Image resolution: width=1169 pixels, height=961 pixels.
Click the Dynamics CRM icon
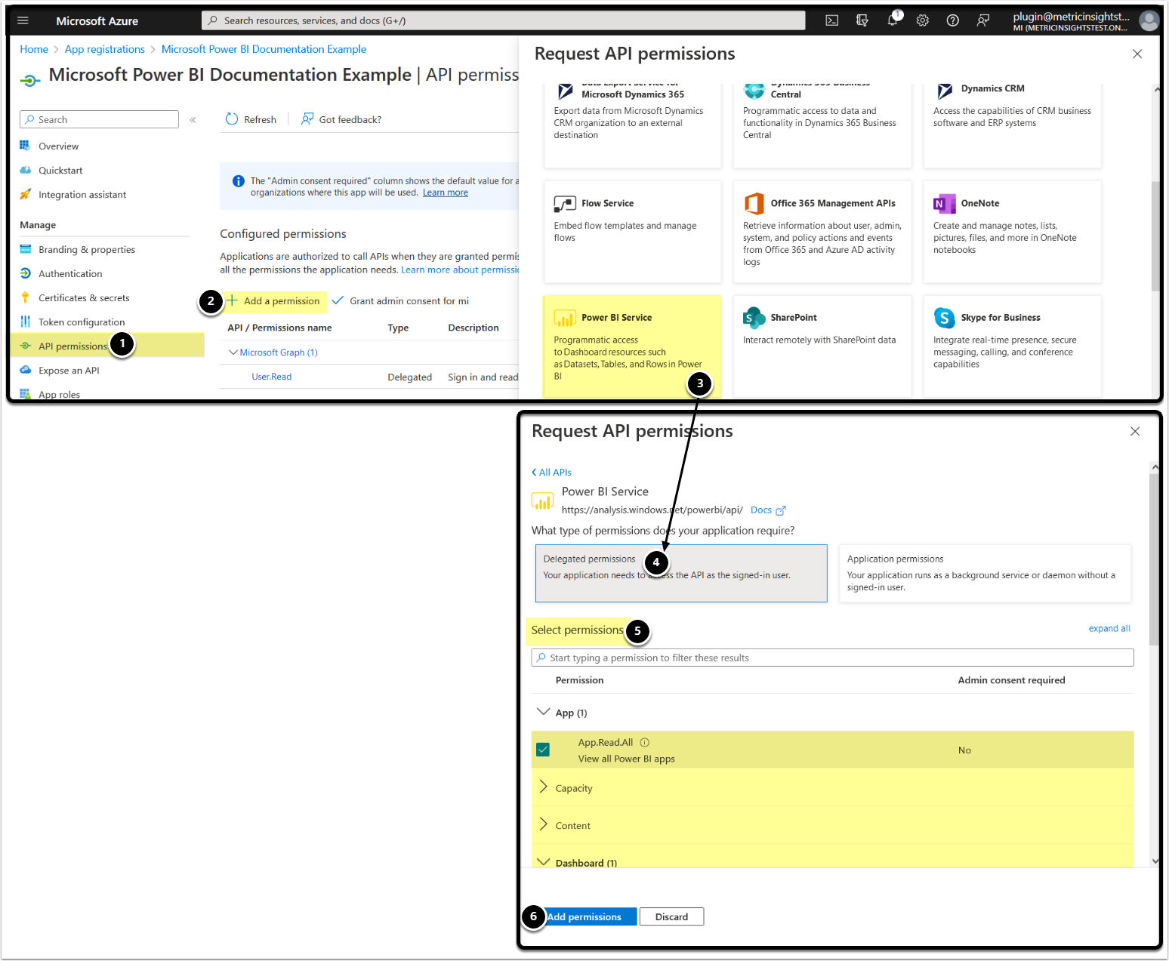coord(945,91)
